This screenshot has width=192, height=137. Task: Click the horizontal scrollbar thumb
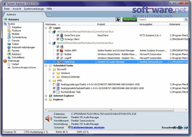tap(111, 110)
